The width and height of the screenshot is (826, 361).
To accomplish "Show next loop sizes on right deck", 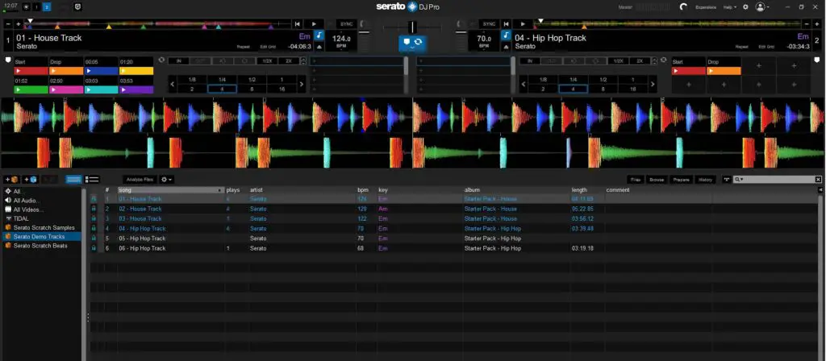I will coord(653,84).
